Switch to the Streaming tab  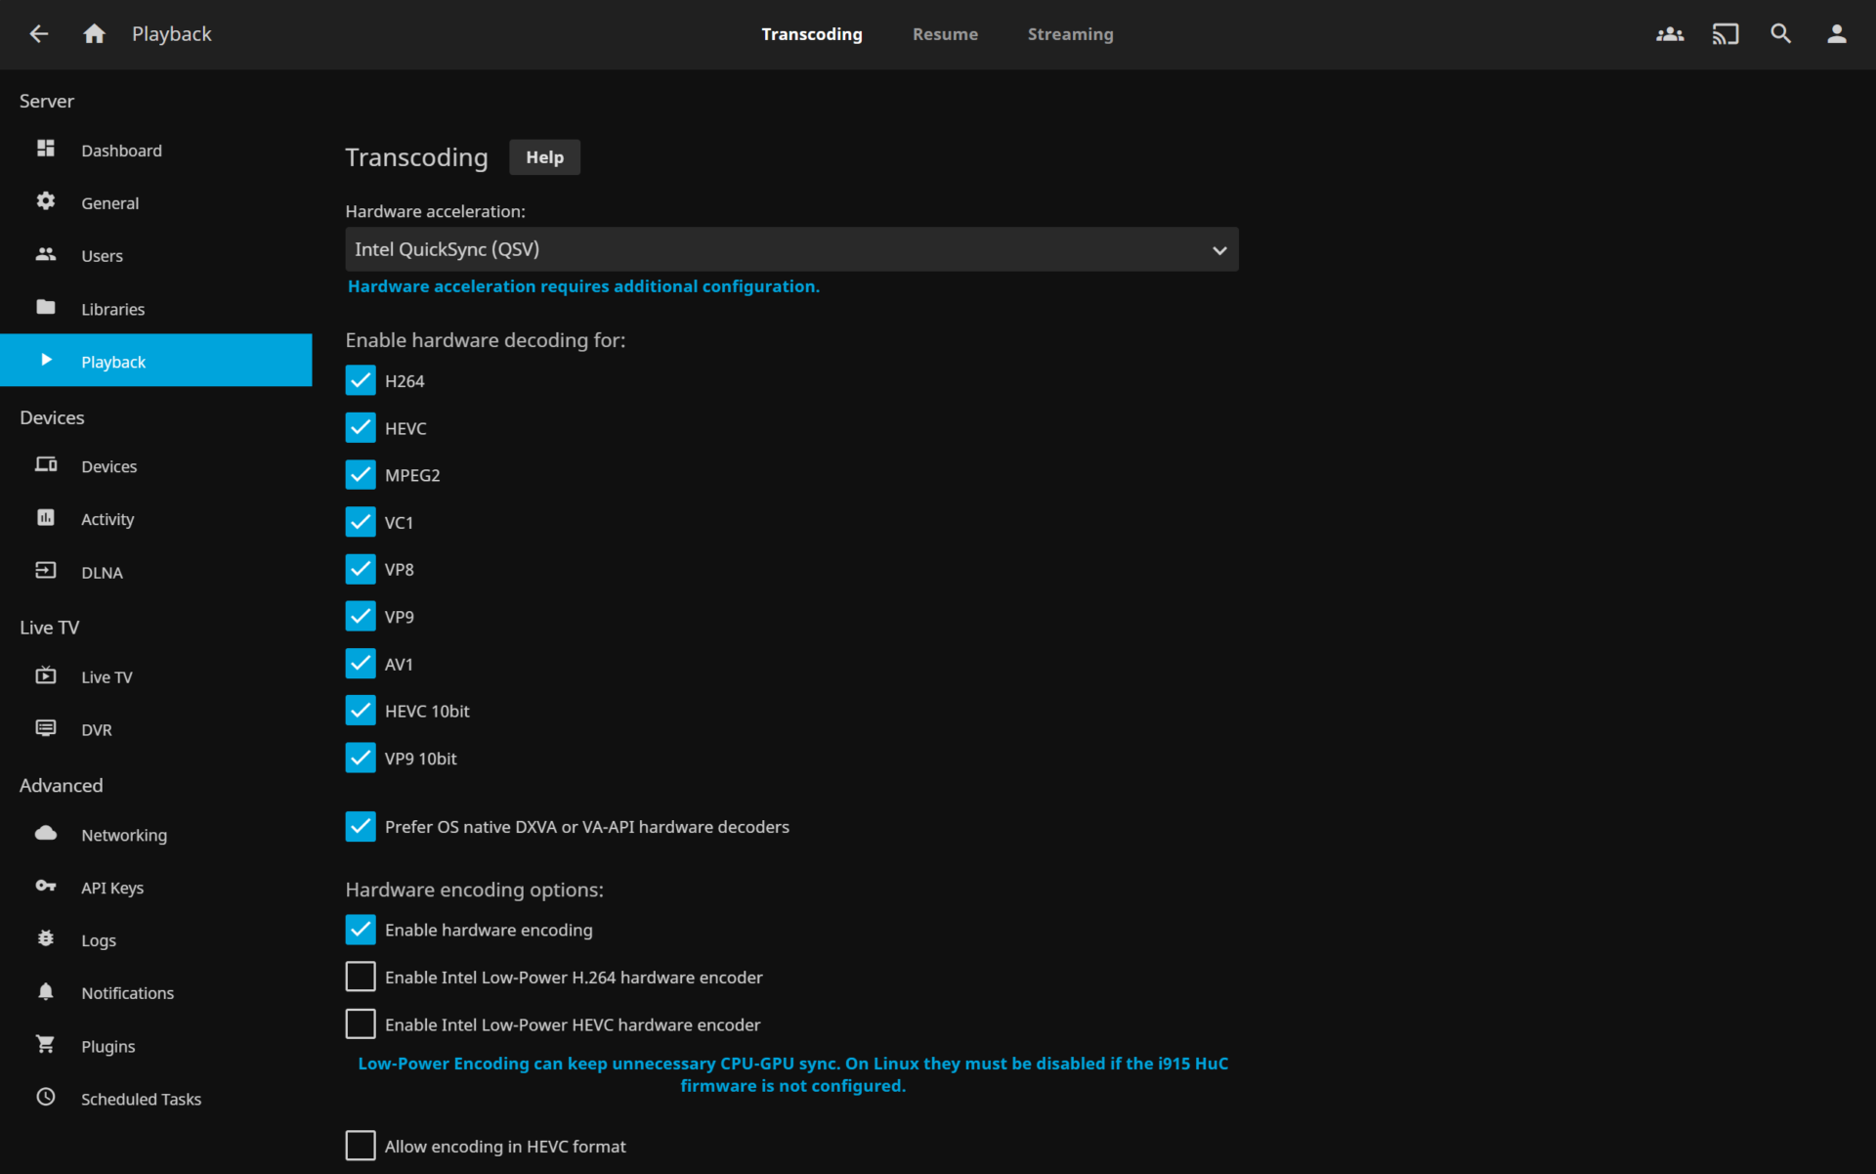click(1068, 34)
